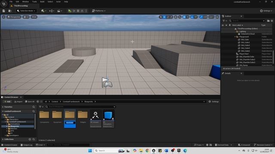Screen dimensions: 275x154
Task: Open the Build menu
Action: tap(42, 2)
